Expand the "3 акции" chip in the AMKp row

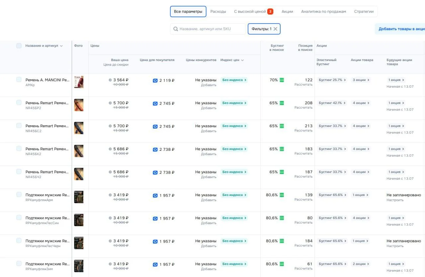point(361,80)
